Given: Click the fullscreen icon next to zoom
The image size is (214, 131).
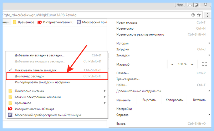Looking at the screenshot, I should (204, 64).
